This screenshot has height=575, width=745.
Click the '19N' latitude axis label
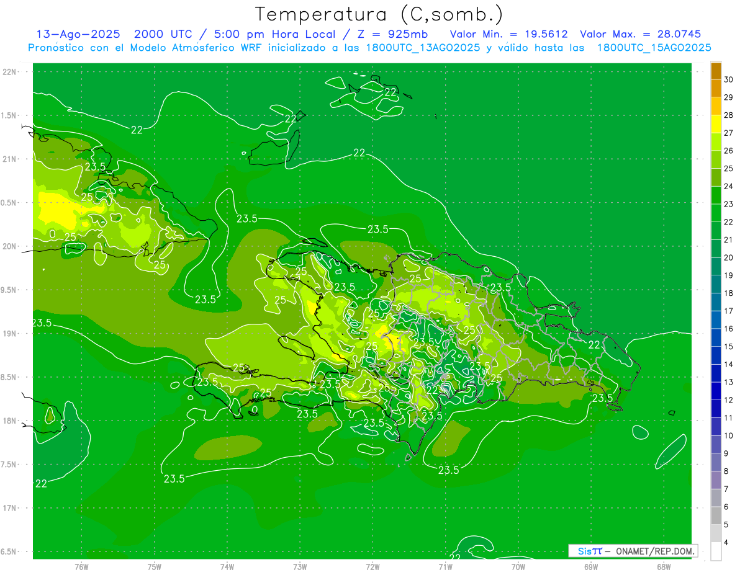pyautogui.click(x=9, y=333)
